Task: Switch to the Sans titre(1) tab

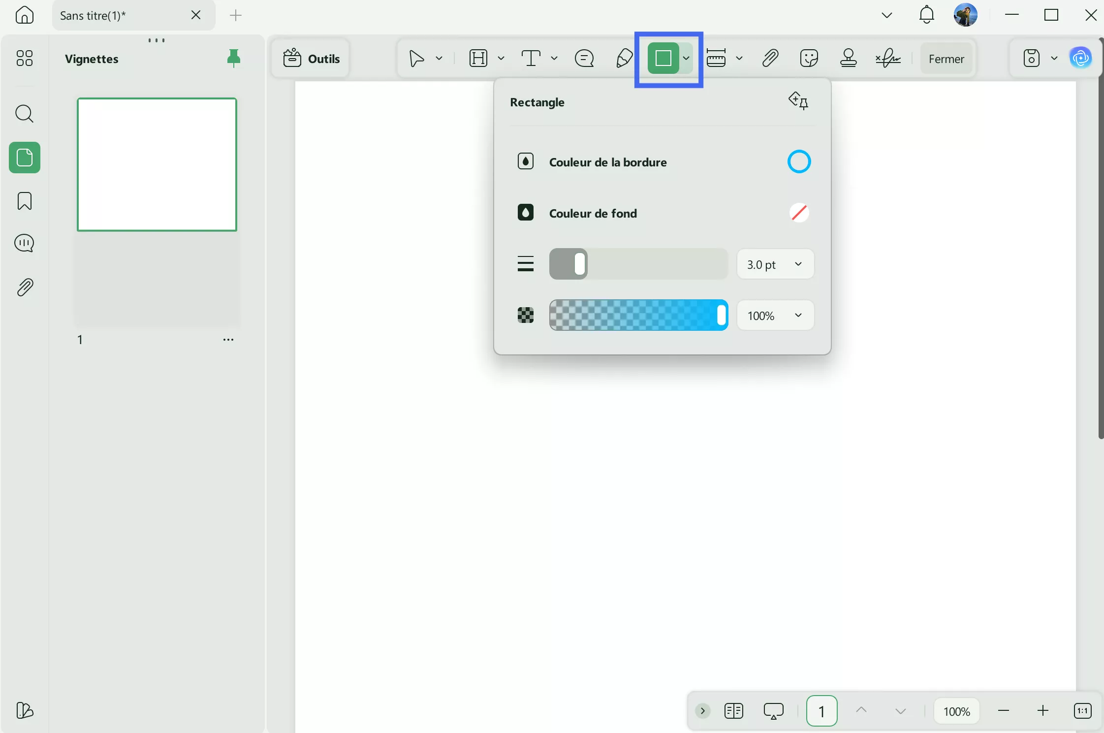Action: click(x=113, y=15)
